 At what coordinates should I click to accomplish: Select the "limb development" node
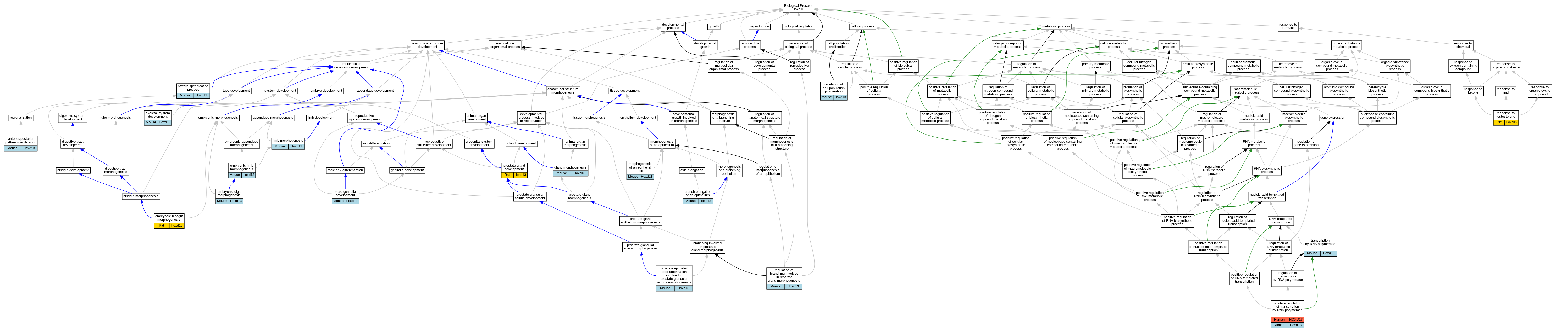point(321,118)
